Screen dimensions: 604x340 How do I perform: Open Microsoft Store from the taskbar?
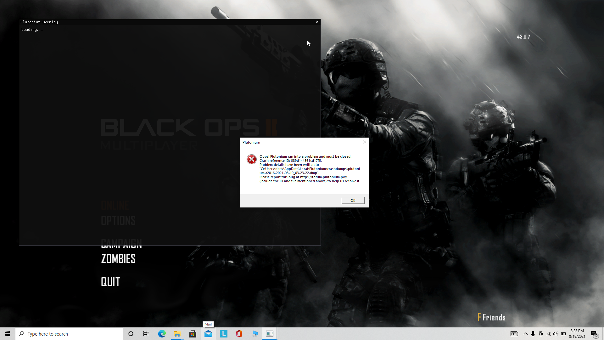tap(193, 334)
